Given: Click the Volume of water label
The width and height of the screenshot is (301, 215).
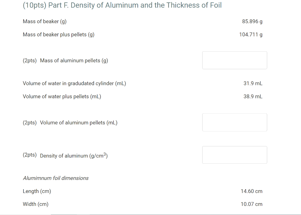Looking at the screenshot, I should tap(74, 83).
